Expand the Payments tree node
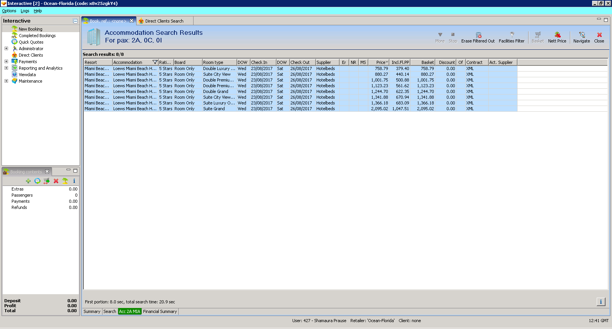The height and width of the screenshot is (329, 612). click(6, 62)
